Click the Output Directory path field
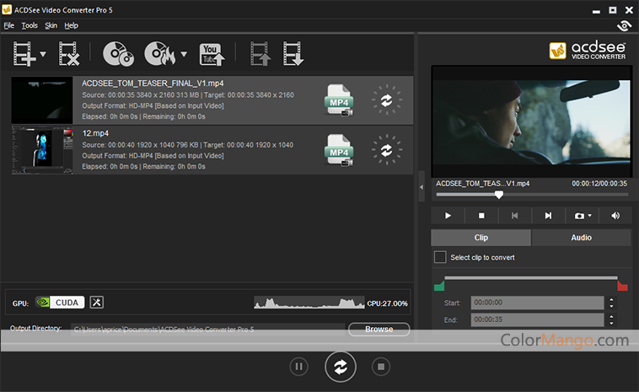This screenshot has width=639, height=392. click(x=208, y=330)
